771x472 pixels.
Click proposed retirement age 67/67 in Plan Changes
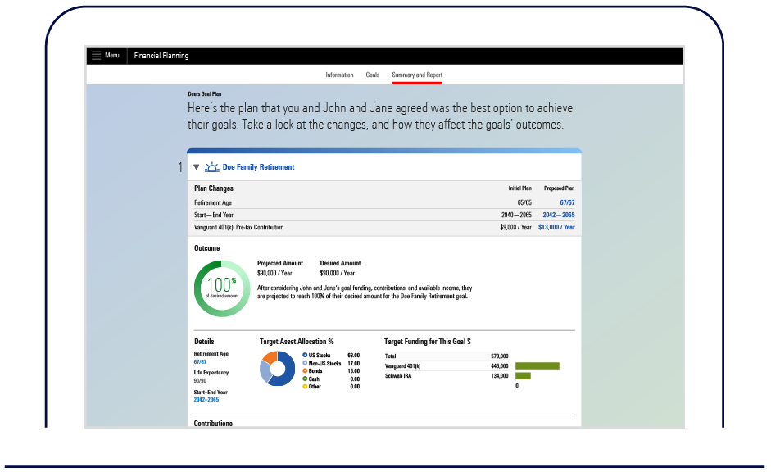coord(567,202)
